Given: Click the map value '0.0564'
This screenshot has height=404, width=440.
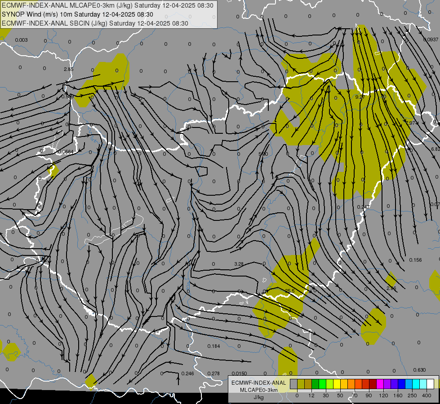Looking at the screenshot, I should pos(66,152).
